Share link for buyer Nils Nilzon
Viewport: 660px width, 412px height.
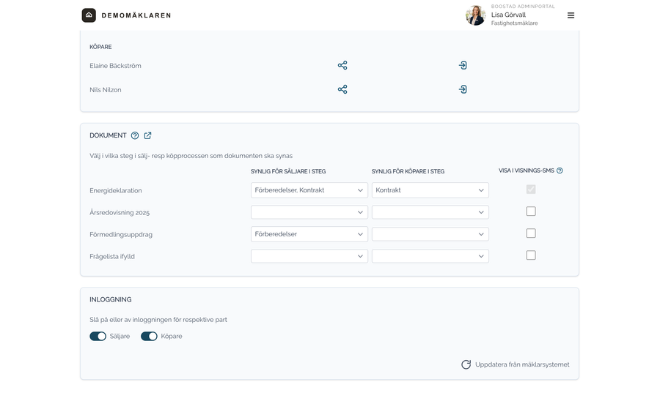(x=342, y=89)
